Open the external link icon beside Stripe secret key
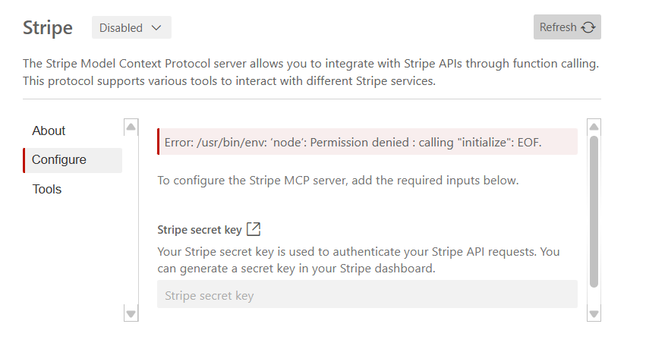This screenshot has height=346, width=646. (254, 229)
